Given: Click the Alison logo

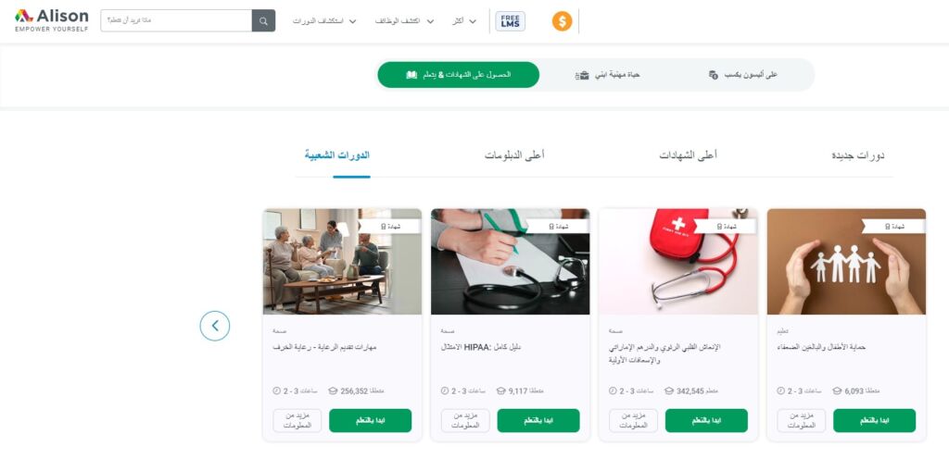Looking at the screenshot, I should [x=52, y=20].
